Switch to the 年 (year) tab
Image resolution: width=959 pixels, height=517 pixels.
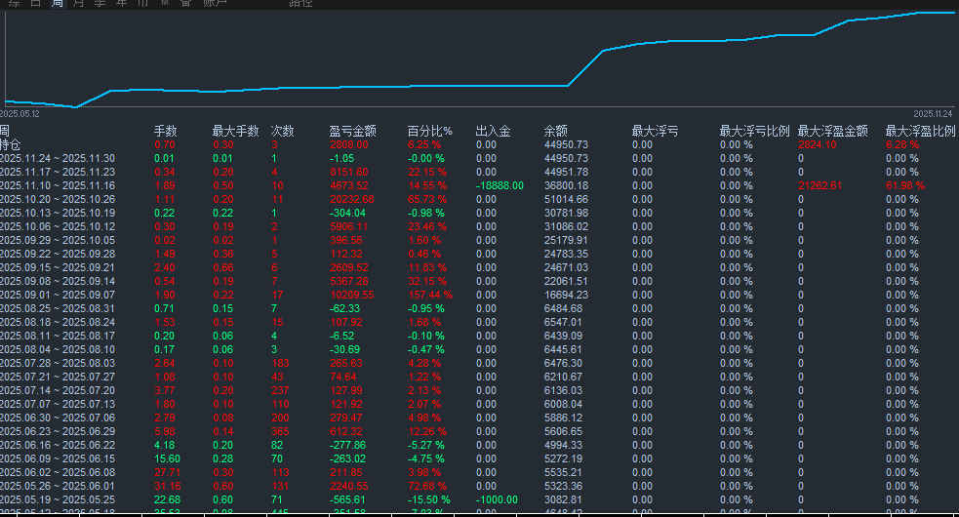coord(121,4)
